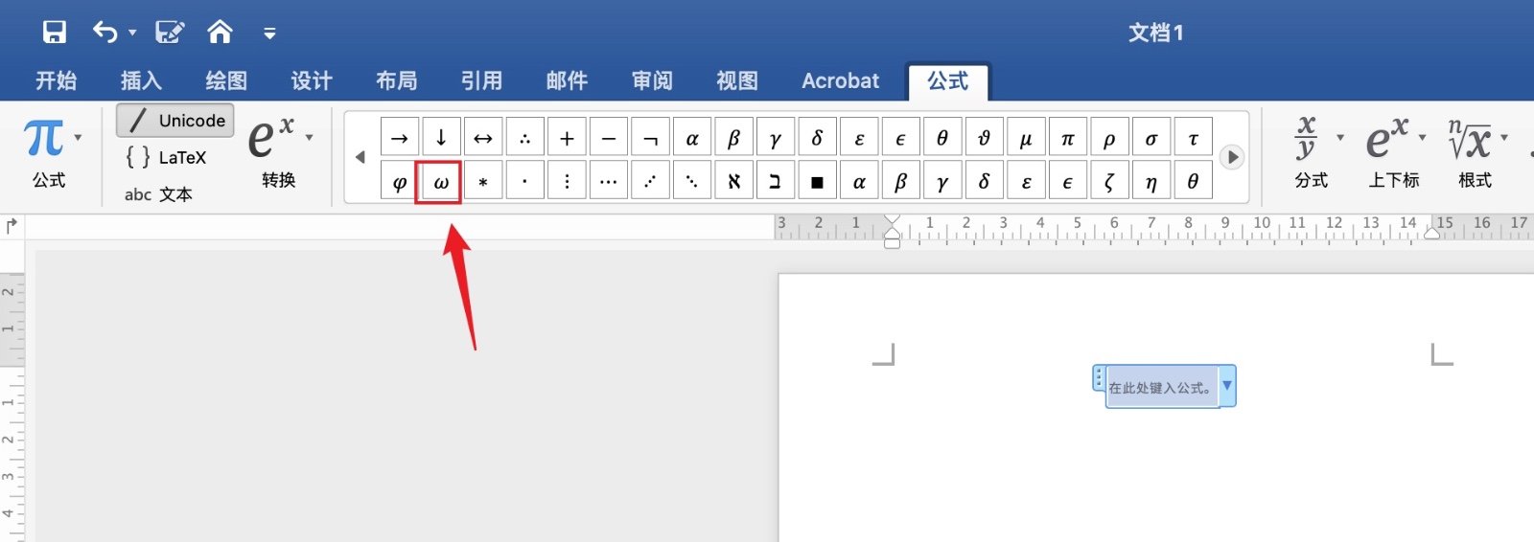Image resolution: width=1534 pixels, height=542 pixels.
Task: Insert the minus − symbol
Action: (609, 138)
